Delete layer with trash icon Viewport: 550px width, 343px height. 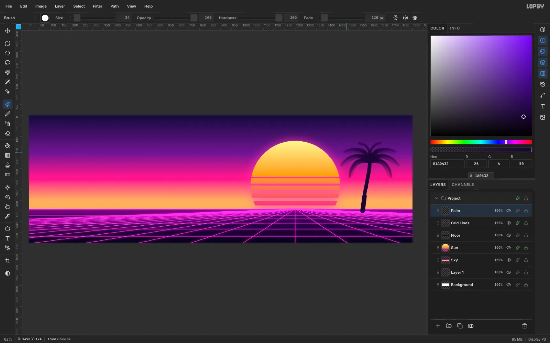click(x=525, y=326)
